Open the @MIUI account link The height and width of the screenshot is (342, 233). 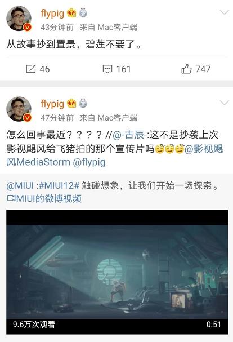pyautogui.click(x=20, y=185)
